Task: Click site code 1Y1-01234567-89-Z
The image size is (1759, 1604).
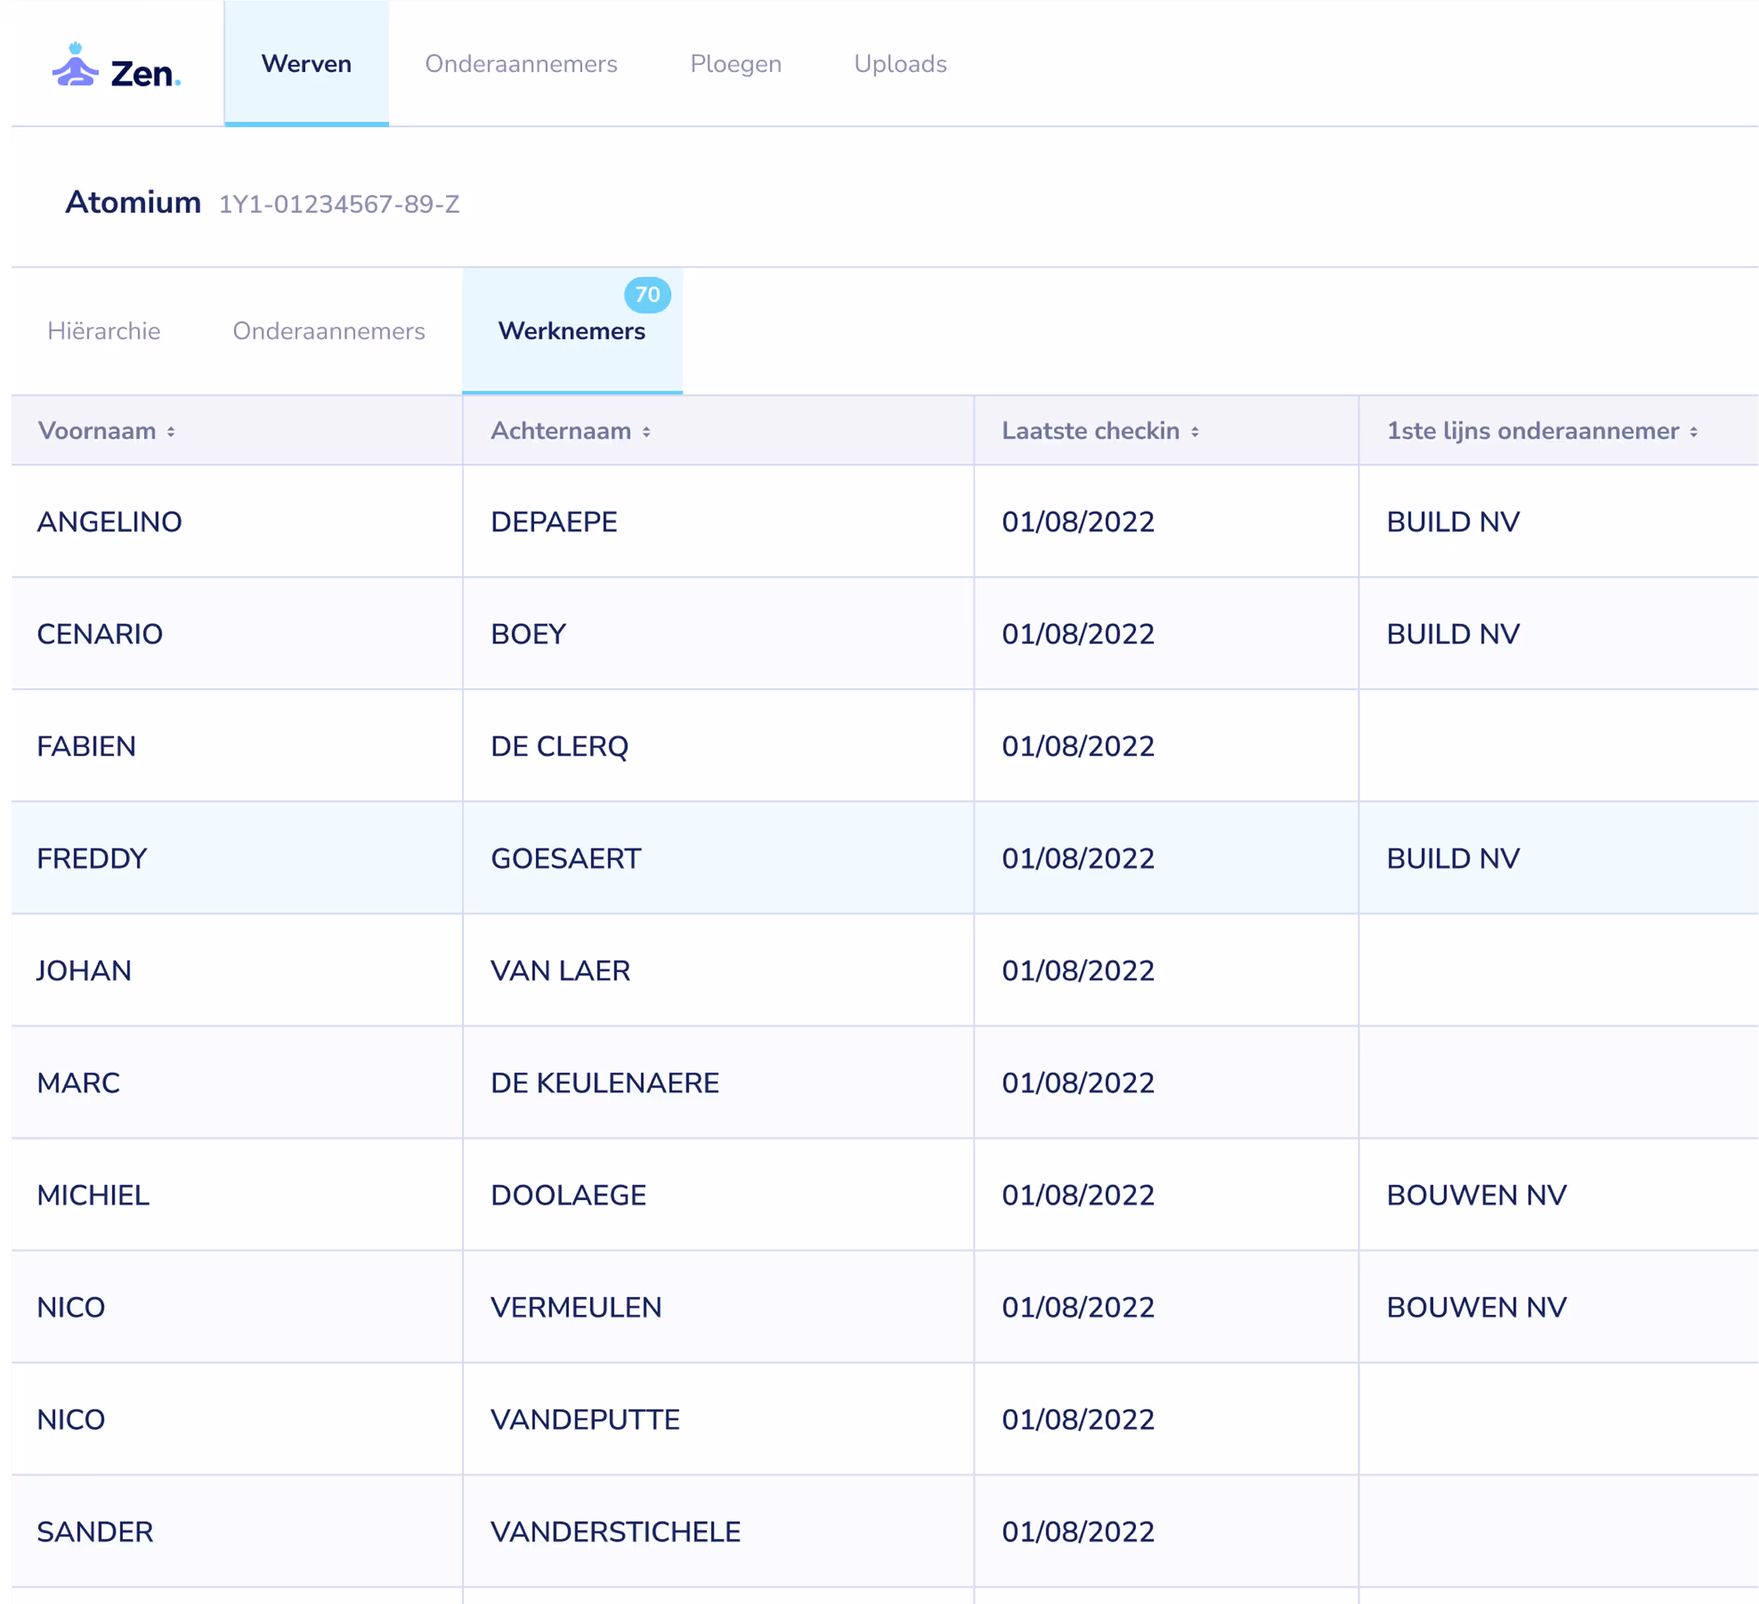Action: coord(339,204)
